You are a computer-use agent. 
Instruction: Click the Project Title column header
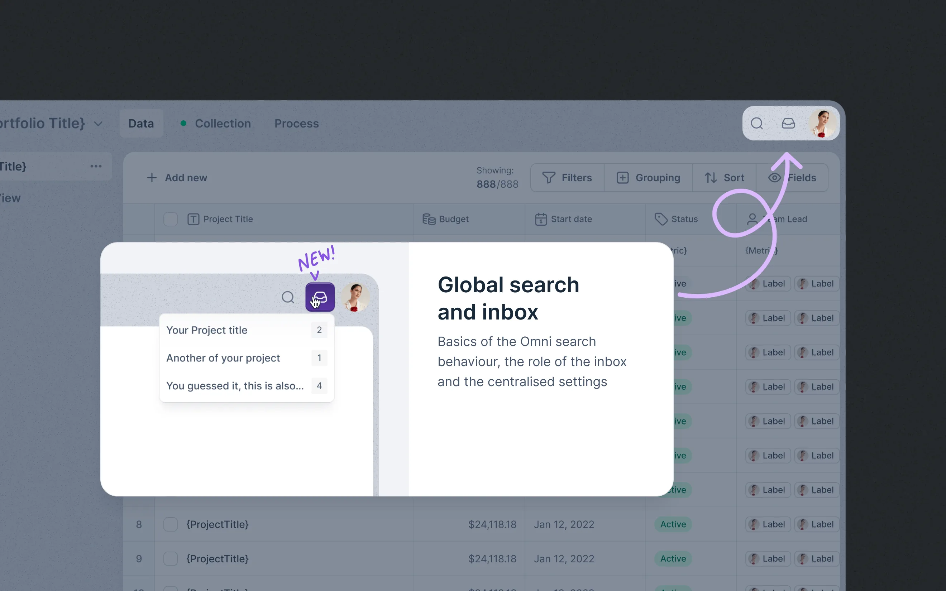point(220,219)
